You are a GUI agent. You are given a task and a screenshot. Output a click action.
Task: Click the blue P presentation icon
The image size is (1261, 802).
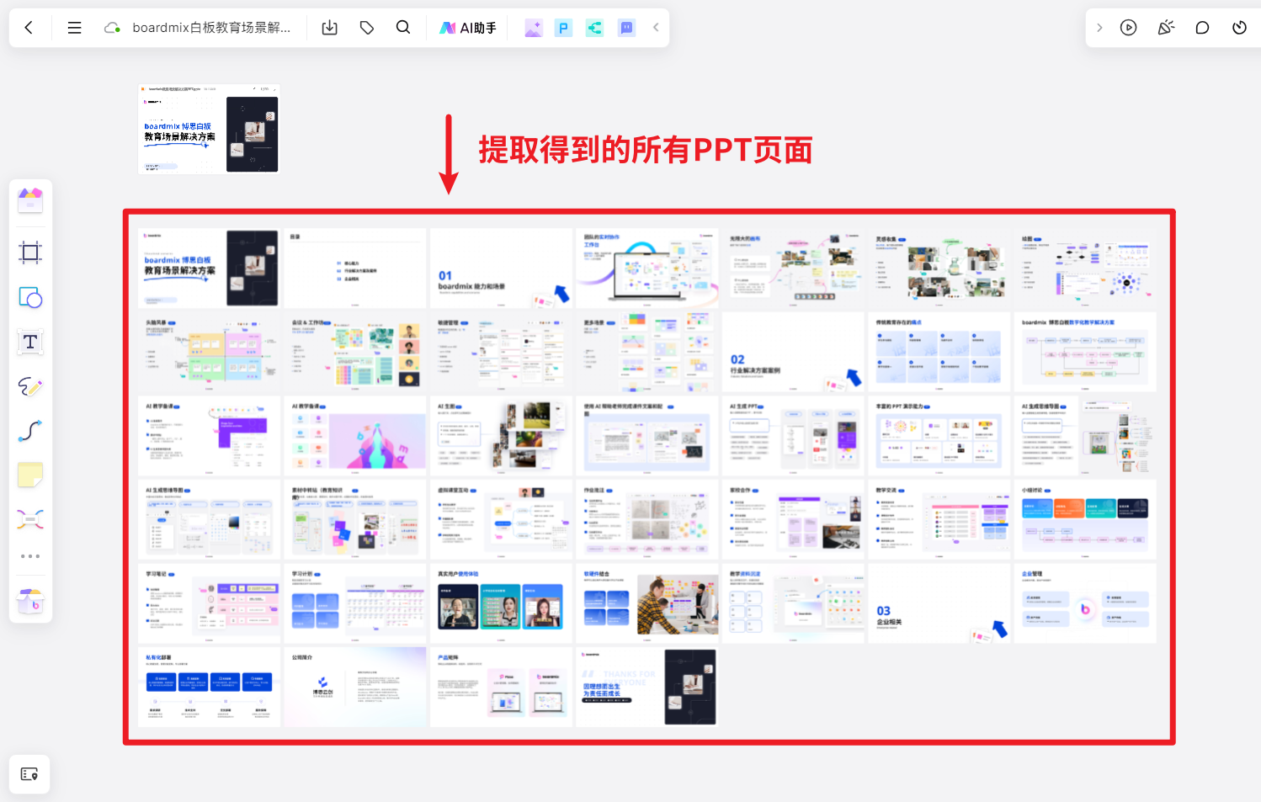[x=563, y=28]
